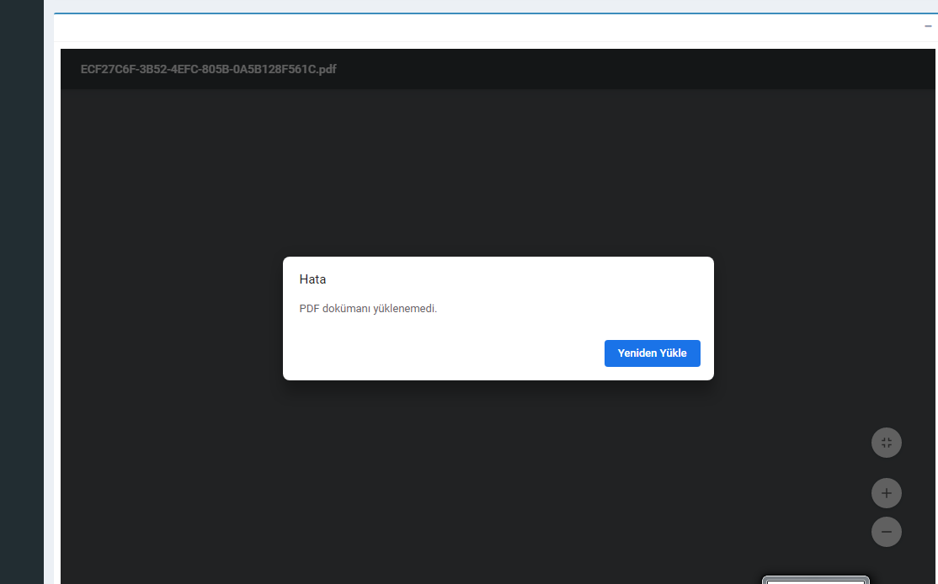Zoom out with the minus circle icon

[x=886, y=532]
